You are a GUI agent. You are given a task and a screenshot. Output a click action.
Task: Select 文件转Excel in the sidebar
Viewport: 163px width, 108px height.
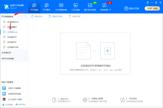pos(14,32)
